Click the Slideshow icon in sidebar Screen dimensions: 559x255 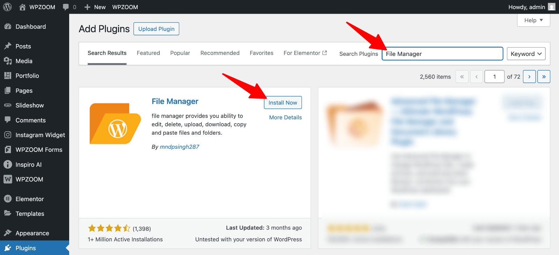tap(8, 105)
